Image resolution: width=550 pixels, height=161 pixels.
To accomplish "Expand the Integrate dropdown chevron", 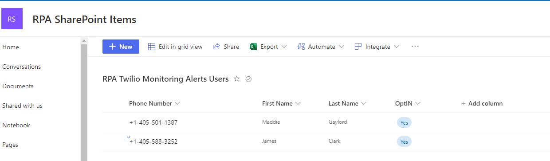I will [396, 47].
